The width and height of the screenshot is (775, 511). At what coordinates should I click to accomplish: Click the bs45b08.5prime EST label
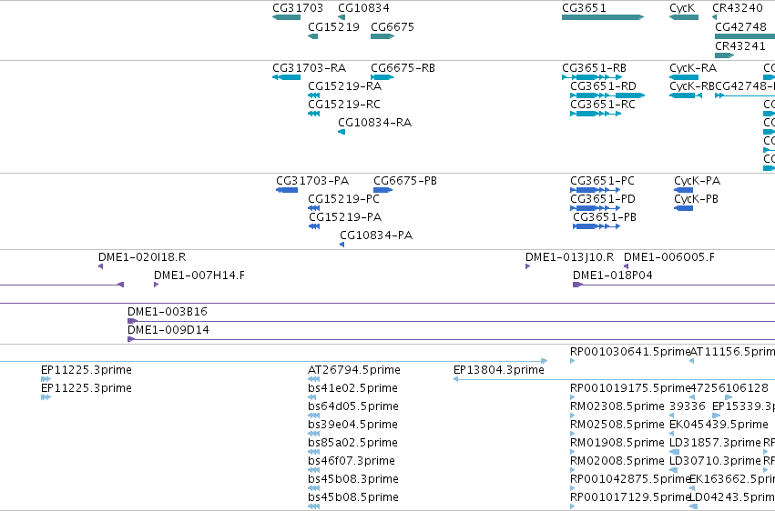353,497
